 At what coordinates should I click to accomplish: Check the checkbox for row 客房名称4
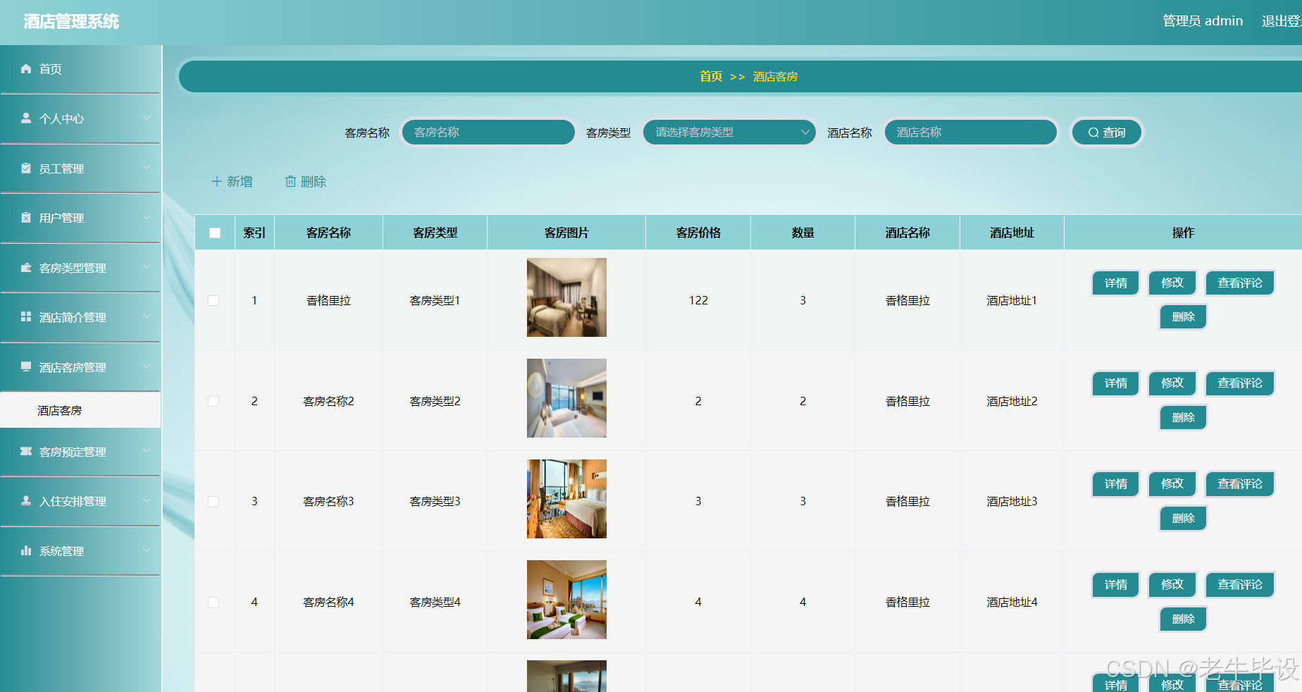click(x=213, y=603)
